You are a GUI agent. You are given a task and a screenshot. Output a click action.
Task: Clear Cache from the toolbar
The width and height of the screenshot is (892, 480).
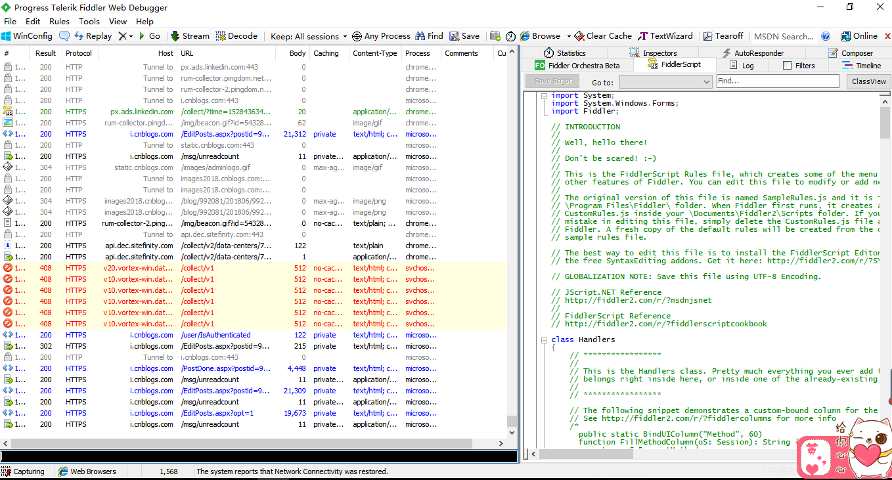point(603,36)
